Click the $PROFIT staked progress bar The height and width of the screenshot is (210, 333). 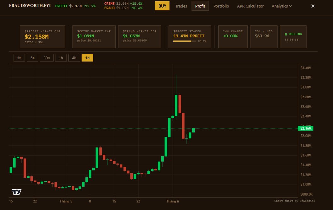coord(185,41)
